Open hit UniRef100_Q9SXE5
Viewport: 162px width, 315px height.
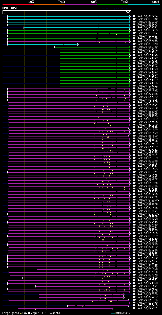(x=145, y=30)
